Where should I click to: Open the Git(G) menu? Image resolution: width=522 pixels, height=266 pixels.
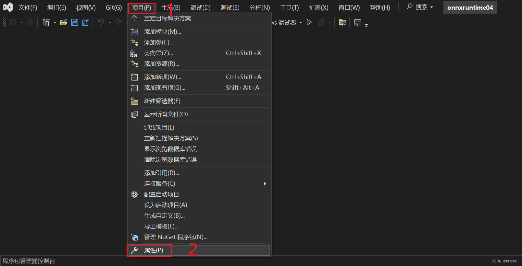tap(114, 7)
